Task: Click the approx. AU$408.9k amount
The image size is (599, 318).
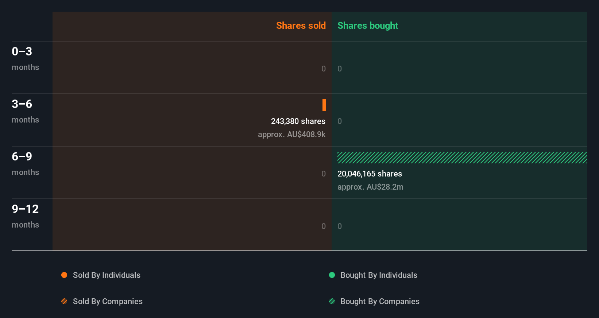Action: [291, 134]
